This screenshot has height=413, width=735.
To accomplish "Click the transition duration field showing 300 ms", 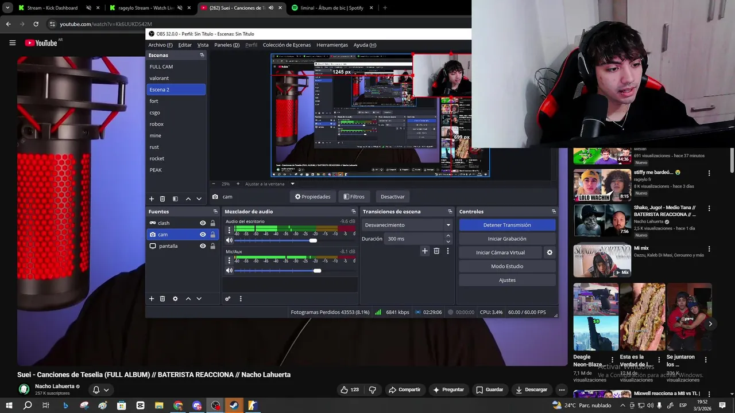I will pyautogui.click(x=413, y=239).
